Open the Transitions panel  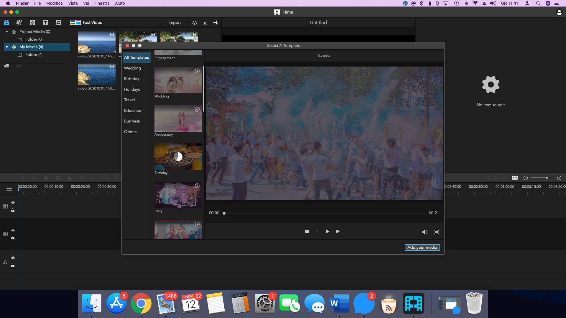click(x=32, y=22)
